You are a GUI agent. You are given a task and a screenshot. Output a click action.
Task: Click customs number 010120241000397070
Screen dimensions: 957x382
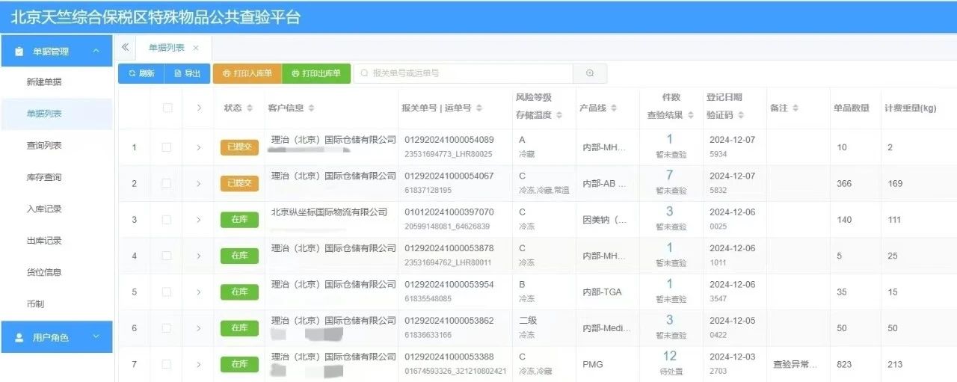pos(449,212)
